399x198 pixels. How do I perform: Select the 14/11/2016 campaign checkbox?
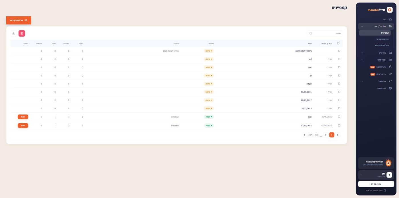[x=339, y=108]
